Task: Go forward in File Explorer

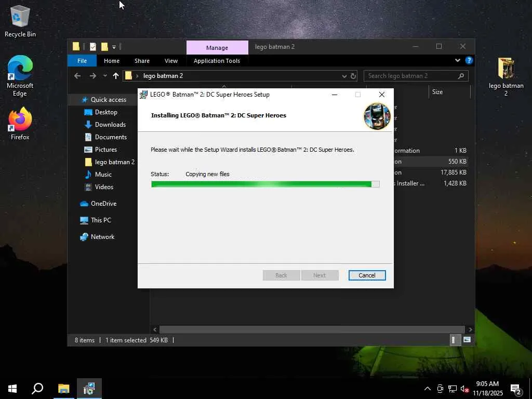Action: tap(92, 76)
